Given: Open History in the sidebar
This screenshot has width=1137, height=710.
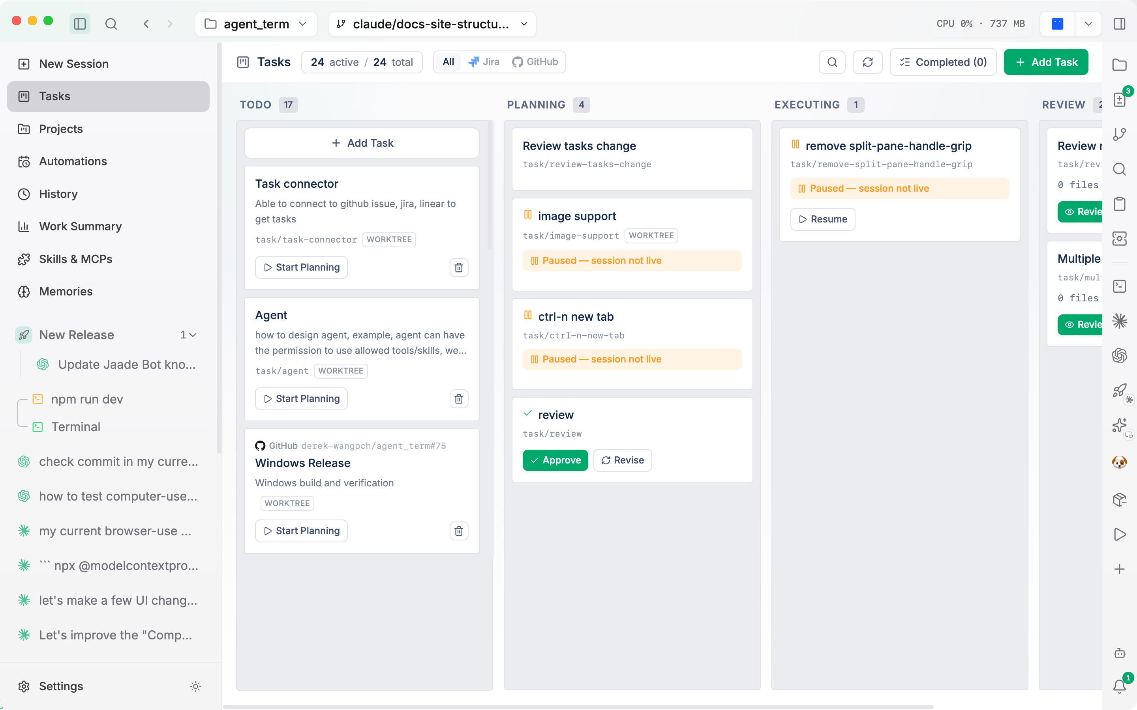Looking at the screenshot, I should click(x=108, y=194).
